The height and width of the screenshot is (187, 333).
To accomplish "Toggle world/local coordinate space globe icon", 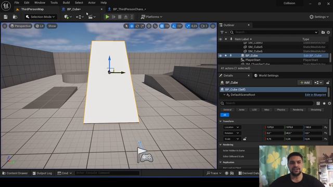I will click(x=149, y=26).
